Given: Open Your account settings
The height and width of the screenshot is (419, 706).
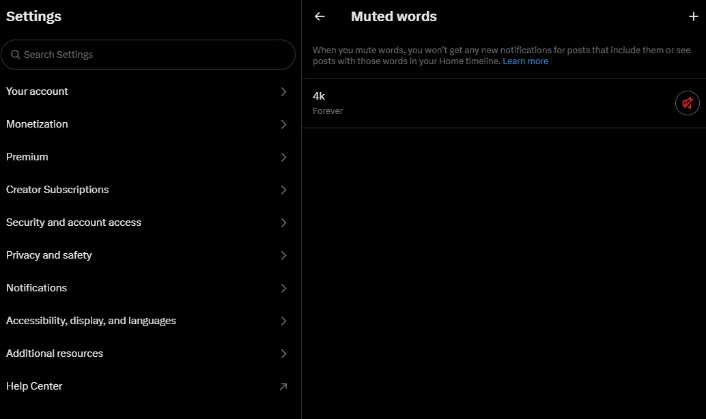Looking at the screenshot, I should click(x=147, y=91).
